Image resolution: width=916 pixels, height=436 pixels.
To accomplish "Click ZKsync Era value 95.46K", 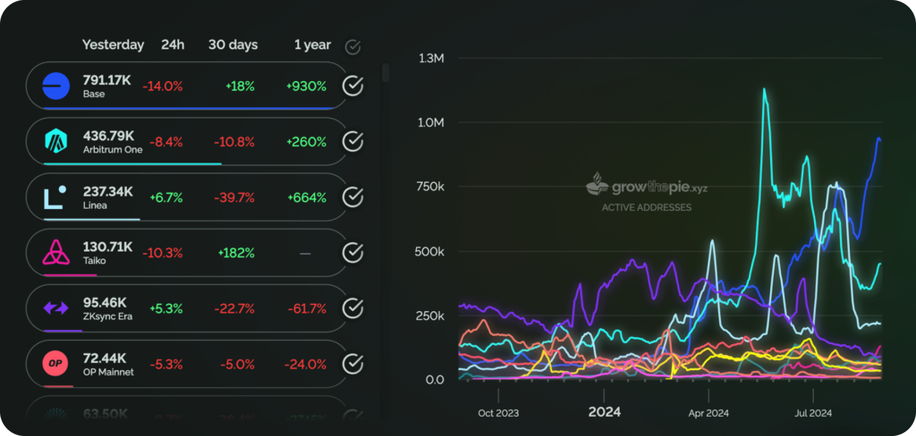I will pyautogui.click(x=105, y=302).
